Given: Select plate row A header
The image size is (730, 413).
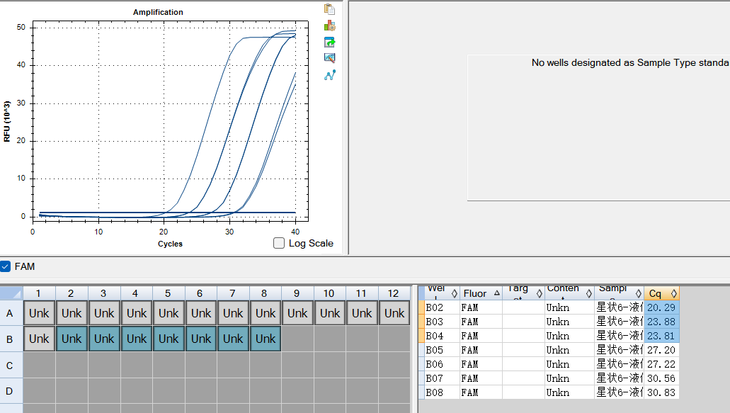Looking at the screenshot, I should pos(10,313).
